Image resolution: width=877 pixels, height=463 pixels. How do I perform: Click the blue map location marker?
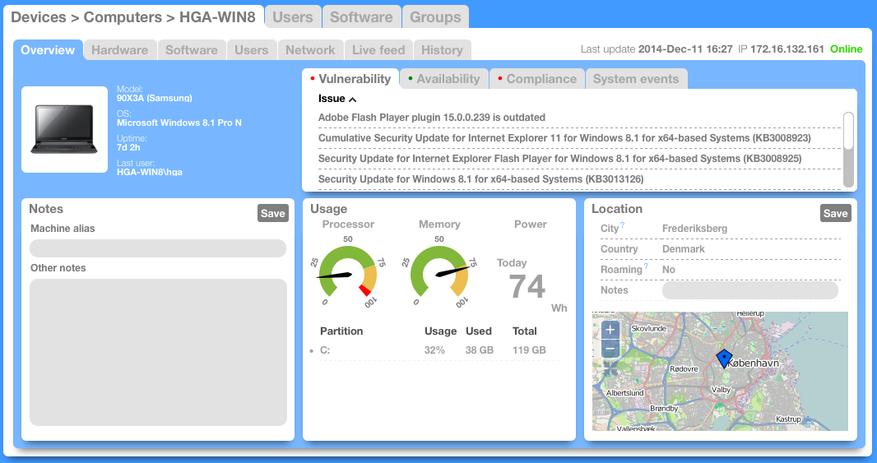click(724, 359)
